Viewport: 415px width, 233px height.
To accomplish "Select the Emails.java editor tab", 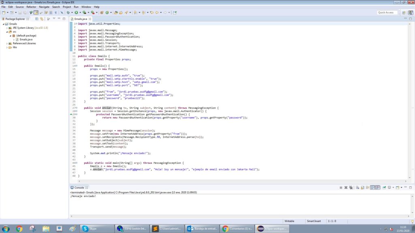I will tap(80, 19).
